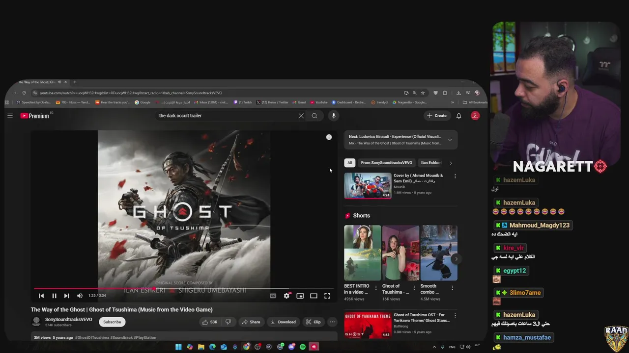Viewport: 629px width, 353px height.
Task: Download the video
Action: pyautogui.click(x=283, y=322)
